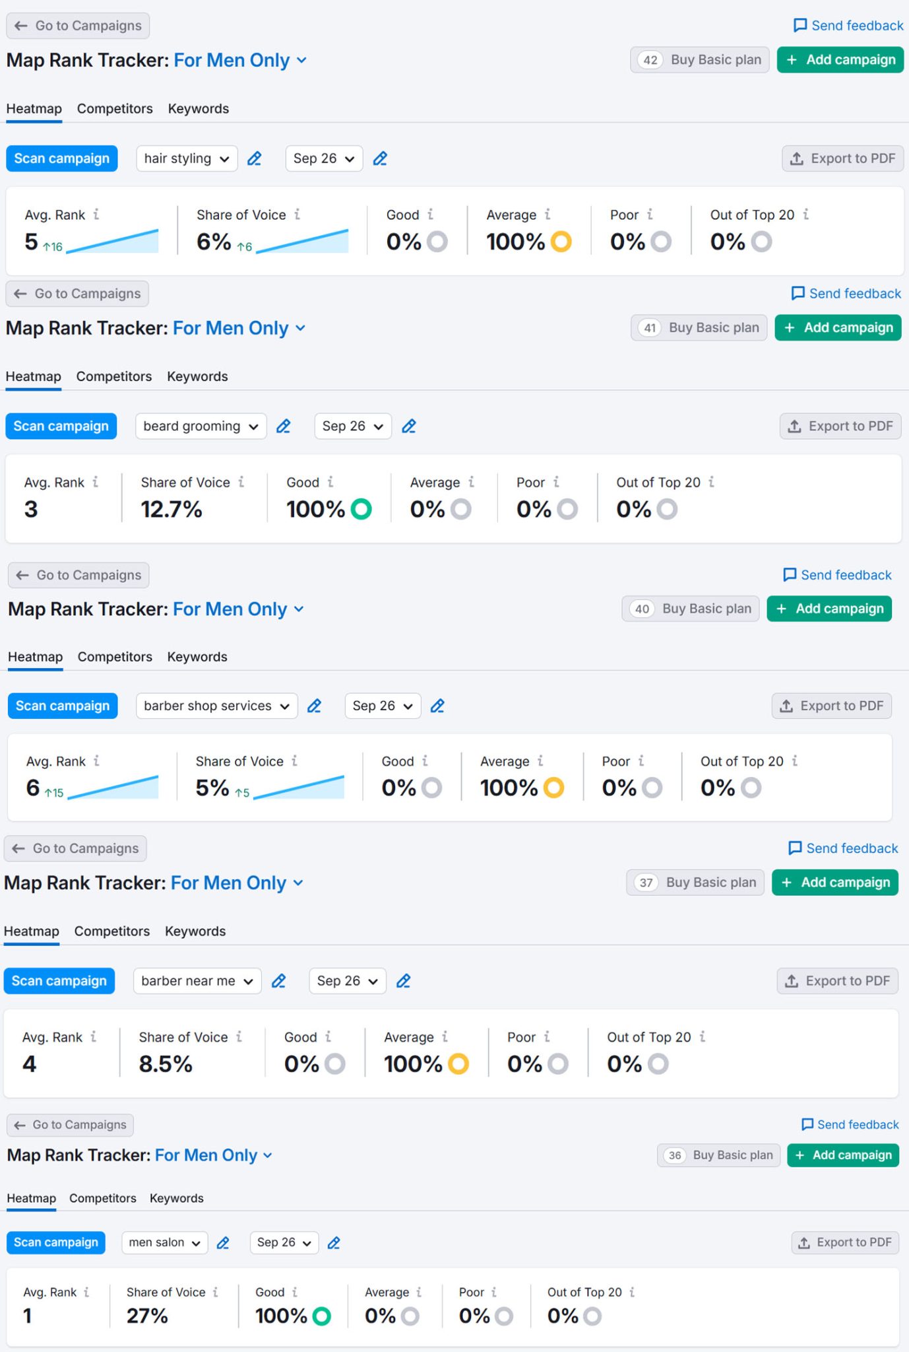This screenshot has height=1352, width=909.
Task: Open the barber shop services keyword dropdown
Action: point(216,706)
